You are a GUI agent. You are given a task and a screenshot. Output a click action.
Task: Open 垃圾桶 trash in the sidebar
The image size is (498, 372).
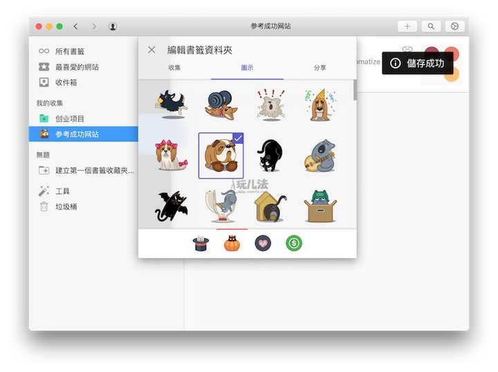[x=66, y=206]
